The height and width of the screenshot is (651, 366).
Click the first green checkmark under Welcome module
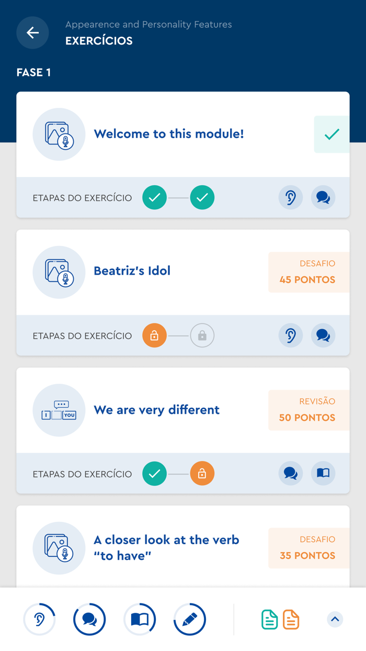tap(154, 197)
